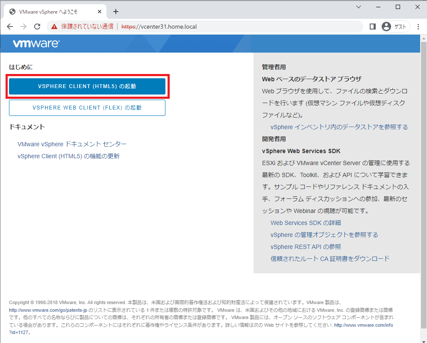The height and width of the screenshot is (343, 427).
Task: Go back with the browser back arrow
Action: (10, 27)
